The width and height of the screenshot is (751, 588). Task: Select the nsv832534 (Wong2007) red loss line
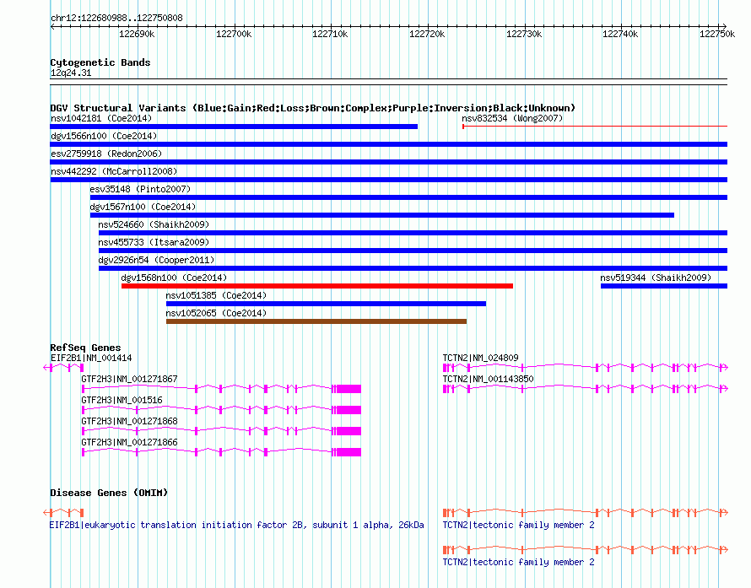point(594,127)
